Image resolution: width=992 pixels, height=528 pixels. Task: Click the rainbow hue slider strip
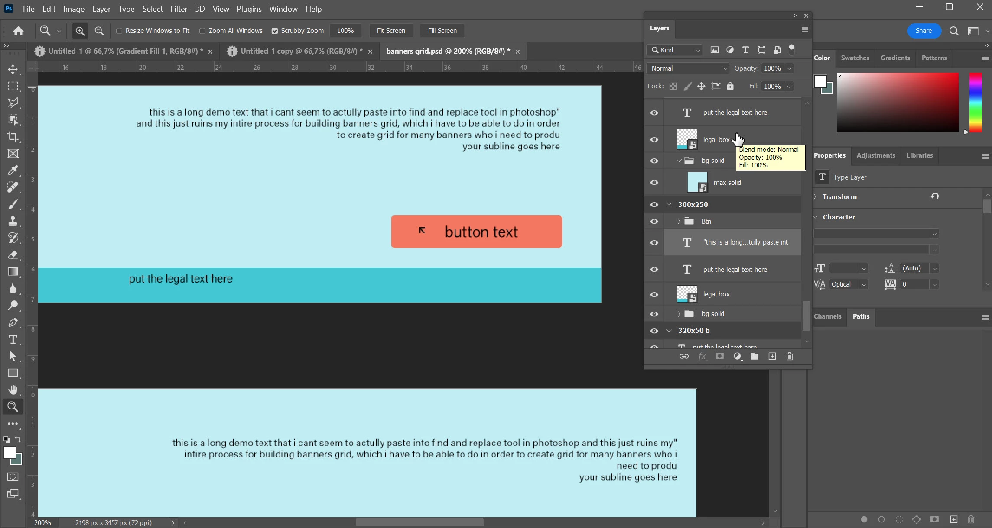point(975,102)
